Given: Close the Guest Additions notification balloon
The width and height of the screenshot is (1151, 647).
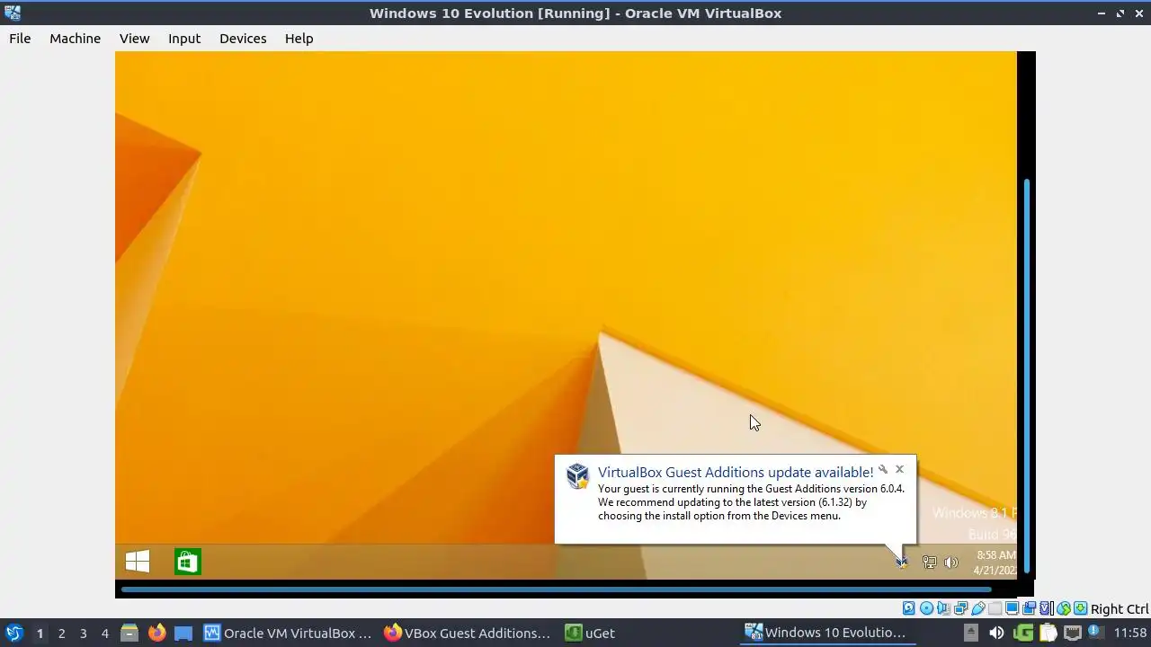Looking at the screenshot, I should pos(899,469).
